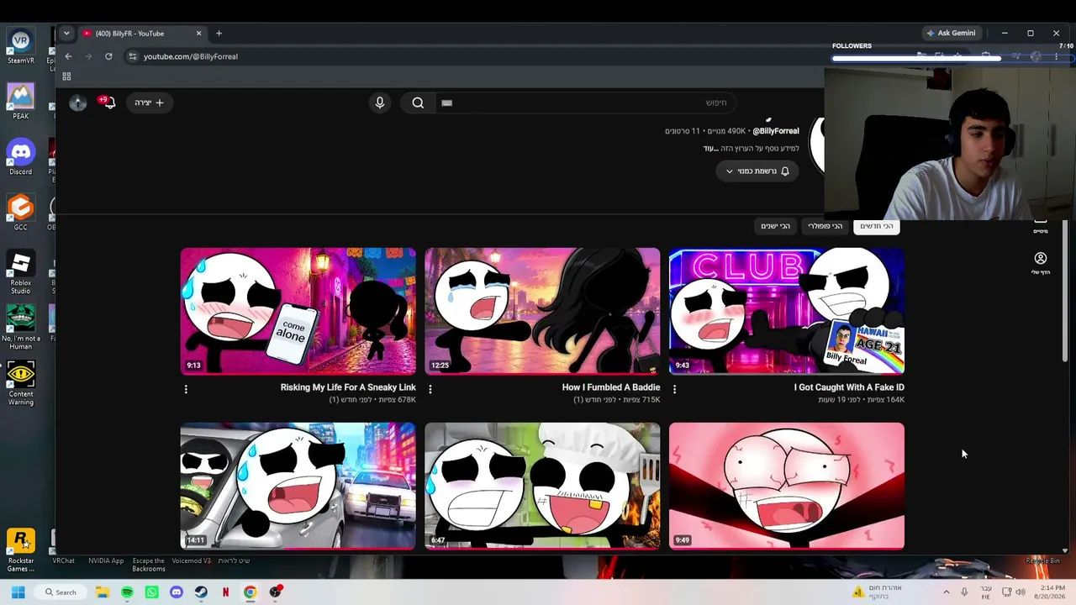The image size is (1076, 605).
Task: Open YouTube notifications bell with 9+ badge
Action: (108, 103)
